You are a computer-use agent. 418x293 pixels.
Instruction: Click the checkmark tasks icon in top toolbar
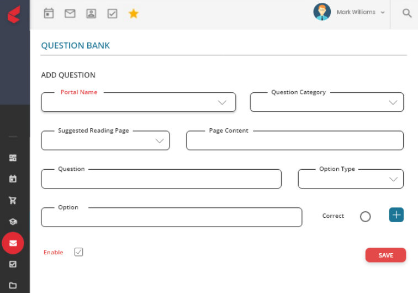pyautogui.click(x=112, y=13)
